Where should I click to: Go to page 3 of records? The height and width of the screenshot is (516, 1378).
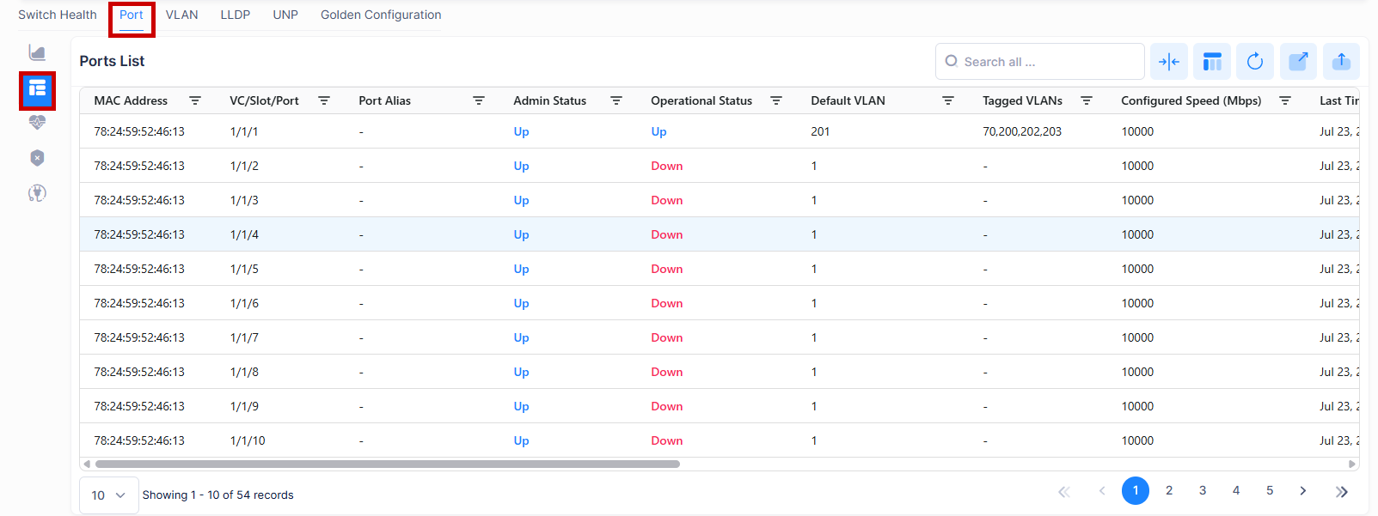1203,490
